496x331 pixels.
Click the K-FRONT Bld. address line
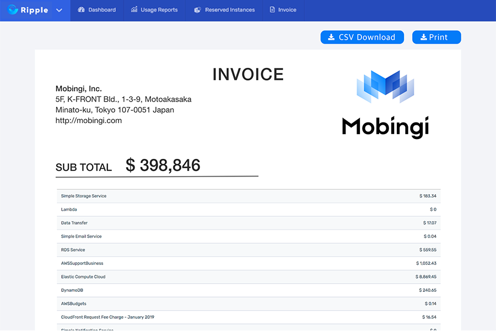tap(123, 99)
